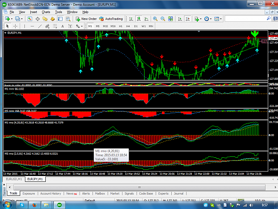Expand the Profiles dropdown arrow
Image resolution: width=278 pixels, height=209 pixels.
tap(22, 19)
